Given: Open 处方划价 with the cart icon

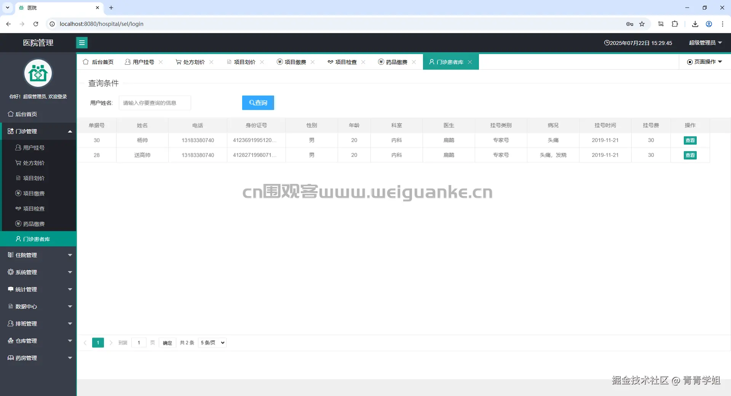Looking at the screenshot, I should click(34, 163).
